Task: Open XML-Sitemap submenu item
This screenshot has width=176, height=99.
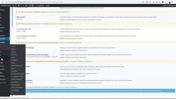Action: click(x=15, y=90)
